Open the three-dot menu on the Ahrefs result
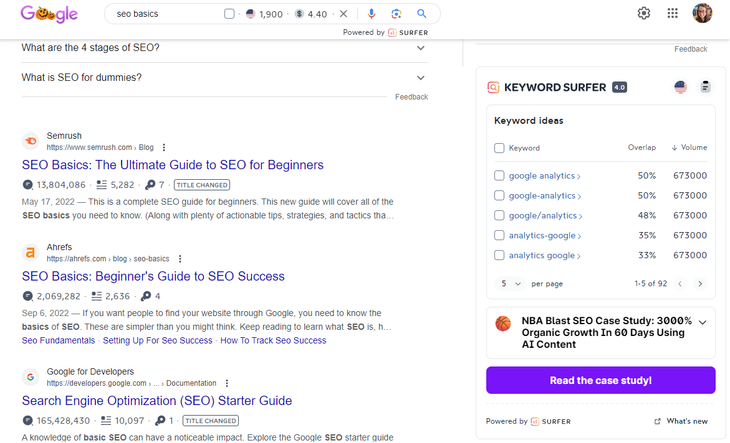 [180, 258]
